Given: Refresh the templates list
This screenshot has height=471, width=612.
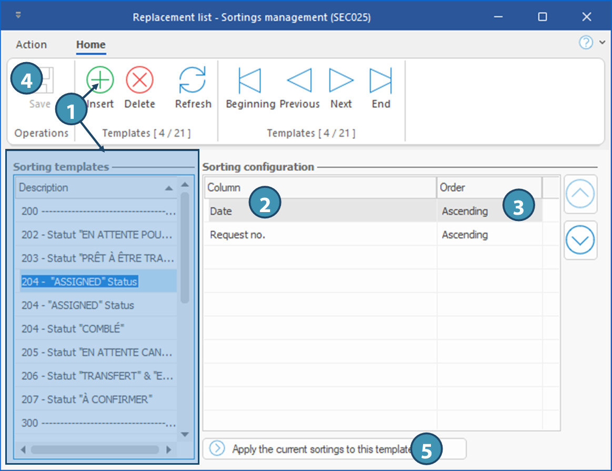Looking at the screenshot, I should [193, 81].
